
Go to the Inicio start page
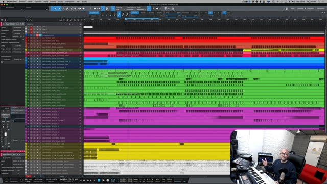click(x=292, y=9)
